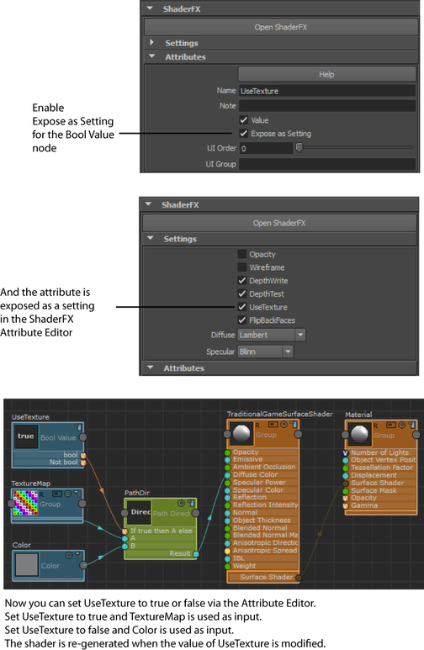Open the Diffuse Lambert dropdown
The height and width of the screenshot is (650, 424).
(272, 335)
